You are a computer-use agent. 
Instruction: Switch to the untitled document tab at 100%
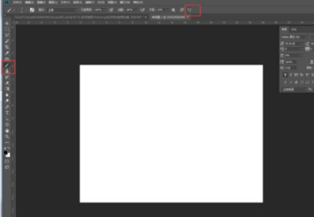click(170, 18)
